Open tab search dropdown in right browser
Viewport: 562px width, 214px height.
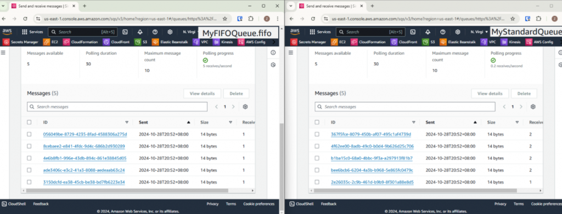291,6
